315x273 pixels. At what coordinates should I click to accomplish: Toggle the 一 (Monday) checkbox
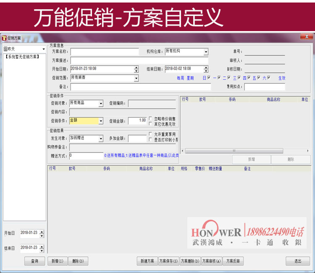point(219,77)
